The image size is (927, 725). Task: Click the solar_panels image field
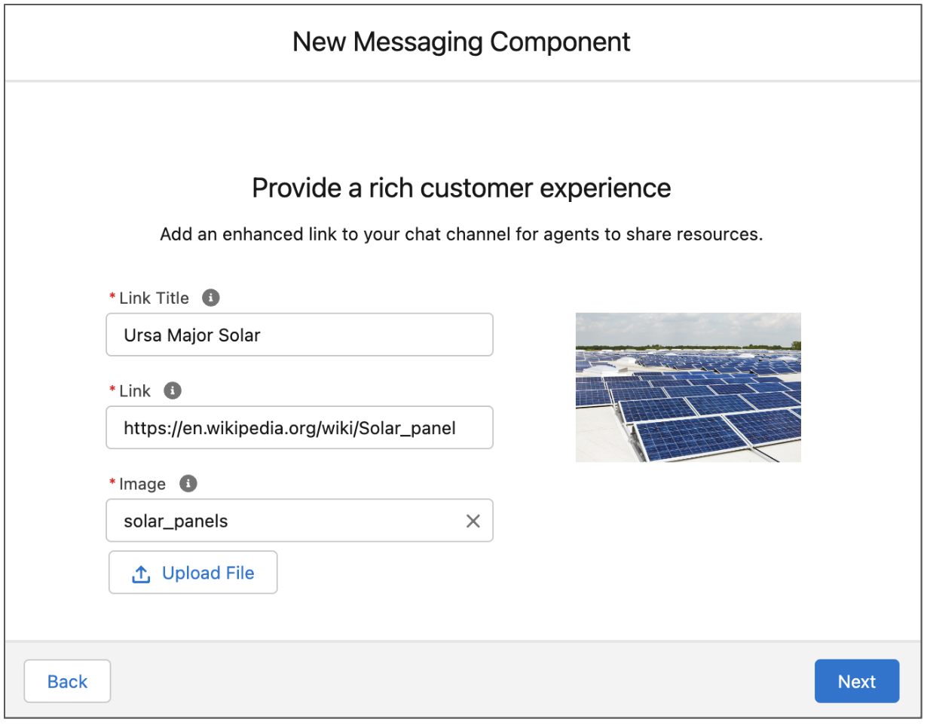pos(300,520)
